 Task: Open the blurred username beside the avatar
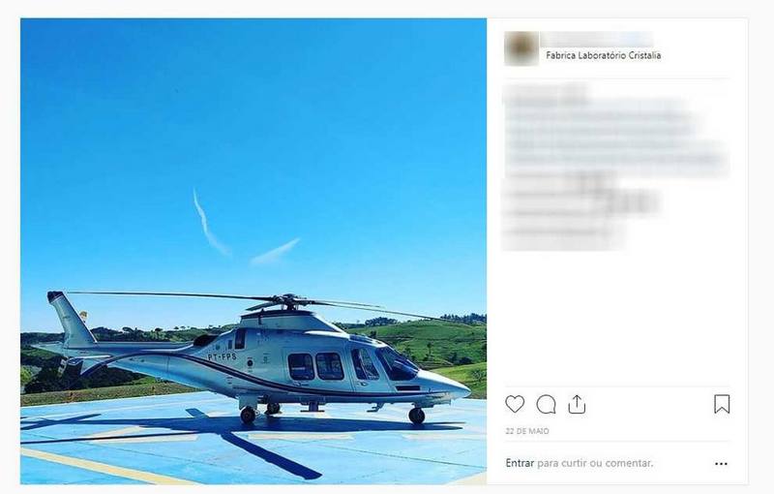click(597, 40)
